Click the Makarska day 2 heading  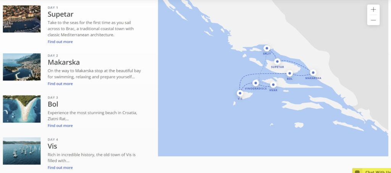pos(64,62)
